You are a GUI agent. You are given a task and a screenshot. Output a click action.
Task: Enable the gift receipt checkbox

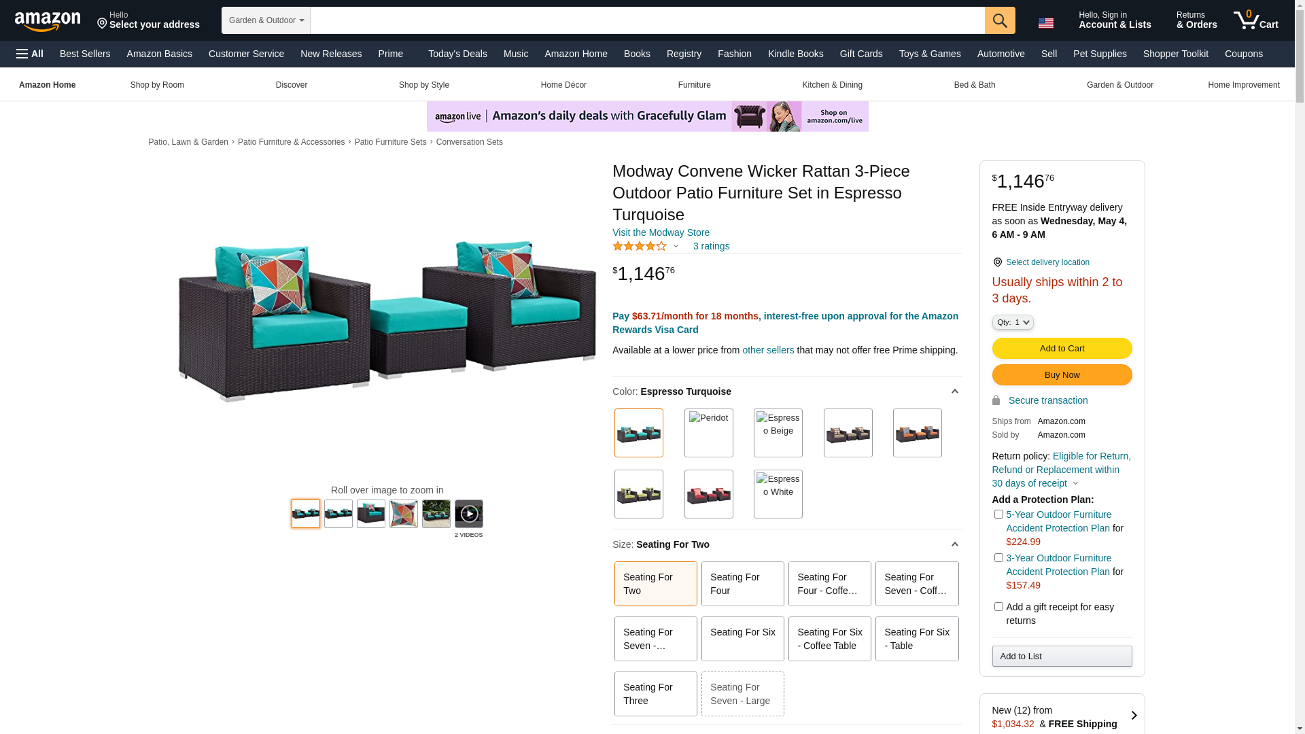point(998,606)
